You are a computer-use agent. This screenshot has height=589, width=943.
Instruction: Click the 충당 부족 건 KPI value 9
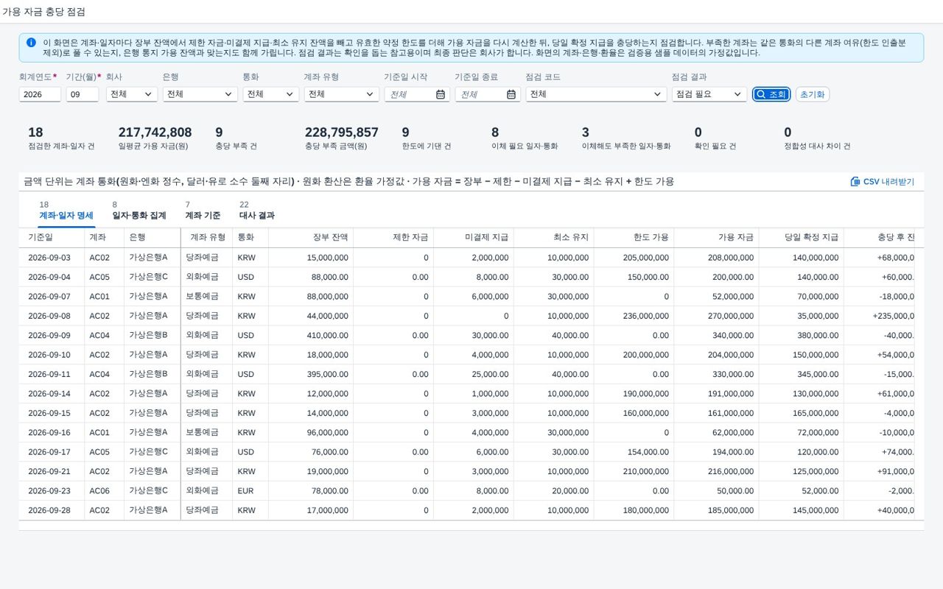pos(219,133)
